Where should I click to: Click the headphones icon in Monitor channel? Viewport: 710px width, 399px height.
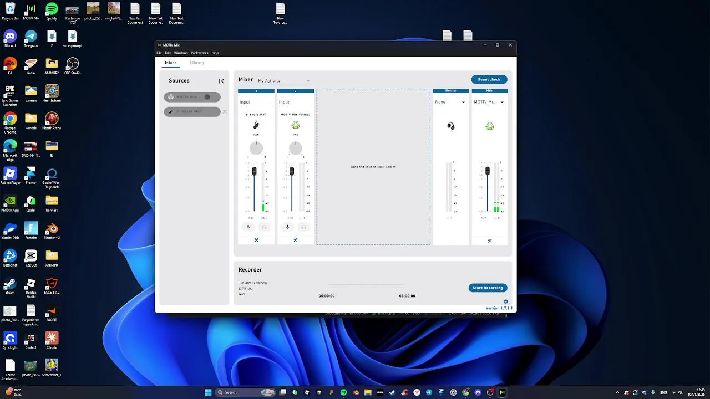pos(451,126)
